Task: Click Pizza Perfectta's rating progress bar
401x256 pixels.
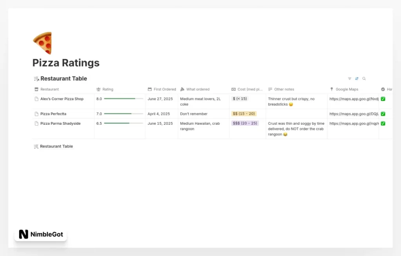Action: click(x=124, y=114)
